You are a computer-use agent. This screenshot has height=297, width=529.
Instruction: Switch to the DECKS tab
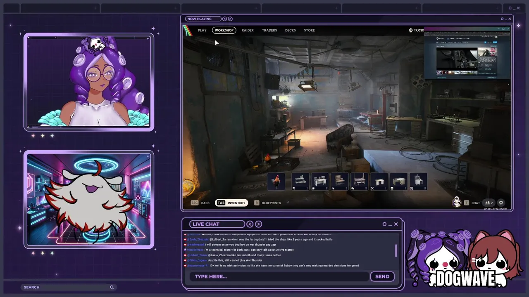pyautogui.click(x=291, y=30)
